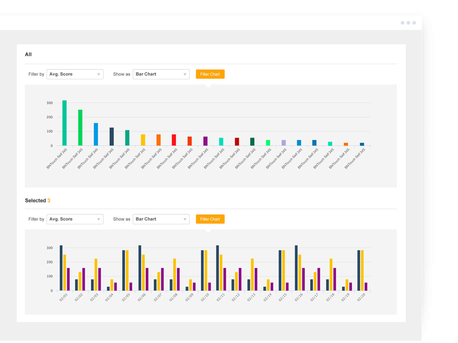Expand the Filter by dropdown in the Selected section

[x=75, y=219]
